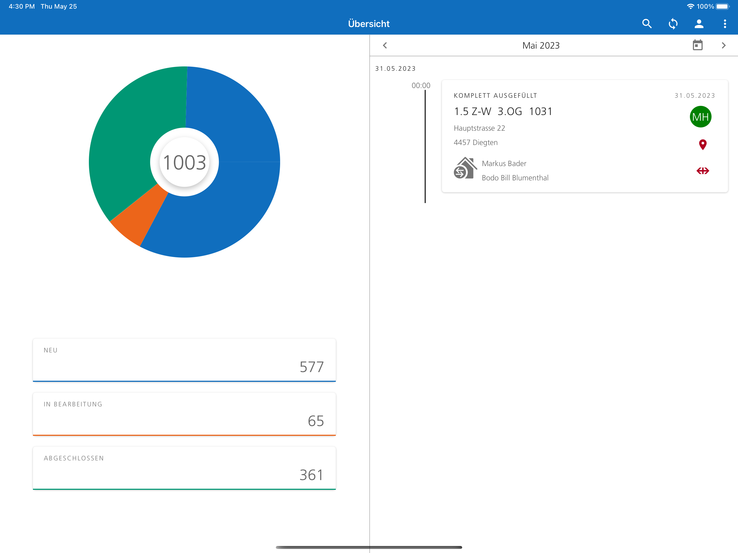Image resolution: width=738 pixels, height=553 pixels.
Task: Open the calendar date picker icon
Action: [x=697, y=45]
